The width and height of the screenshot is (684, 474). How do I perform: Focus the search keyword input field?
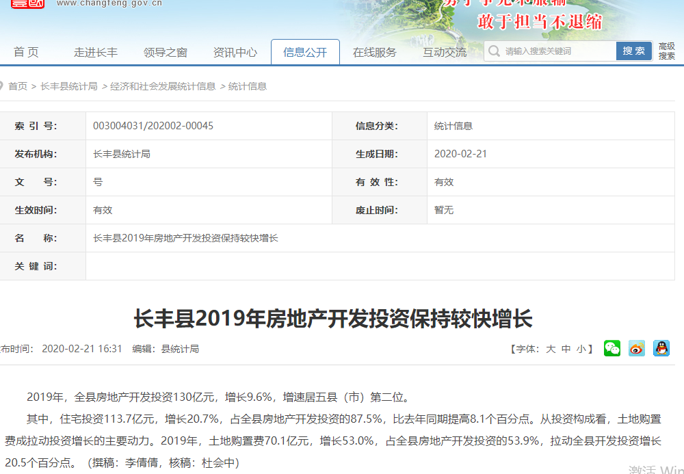(x=557, y=51)
